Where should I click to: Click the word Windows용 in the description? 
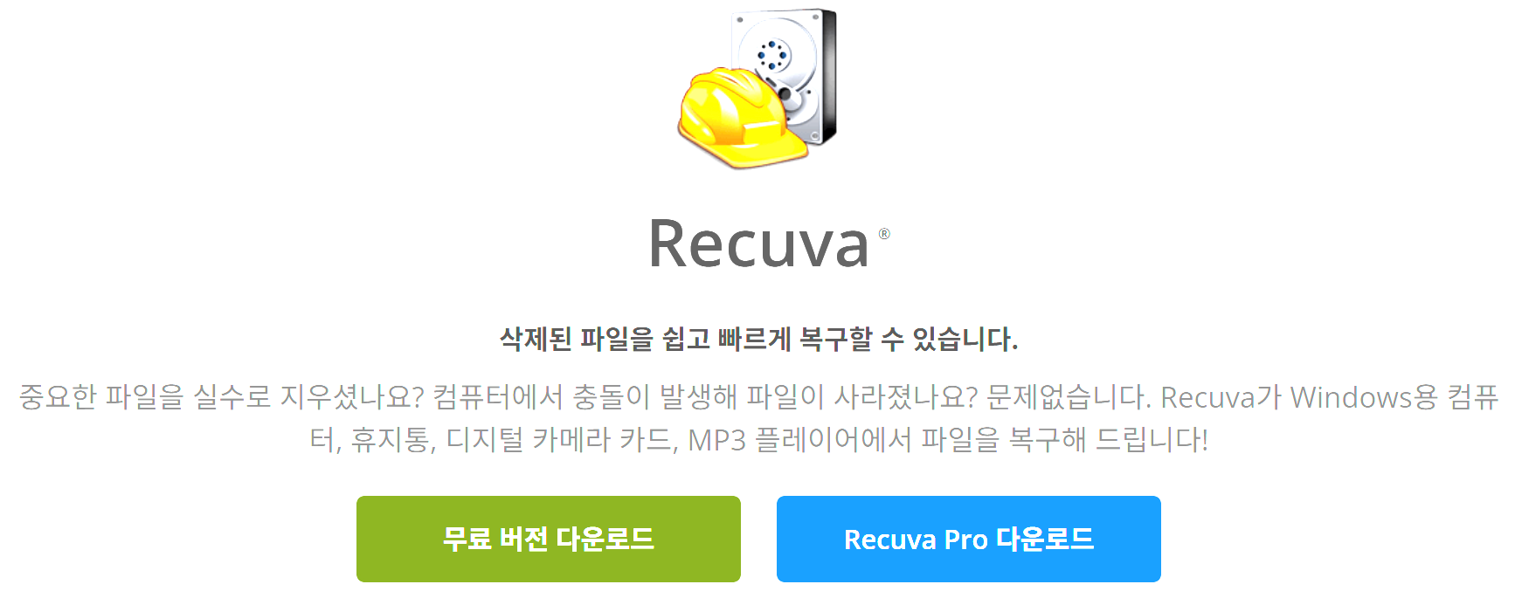point(1364,397)
